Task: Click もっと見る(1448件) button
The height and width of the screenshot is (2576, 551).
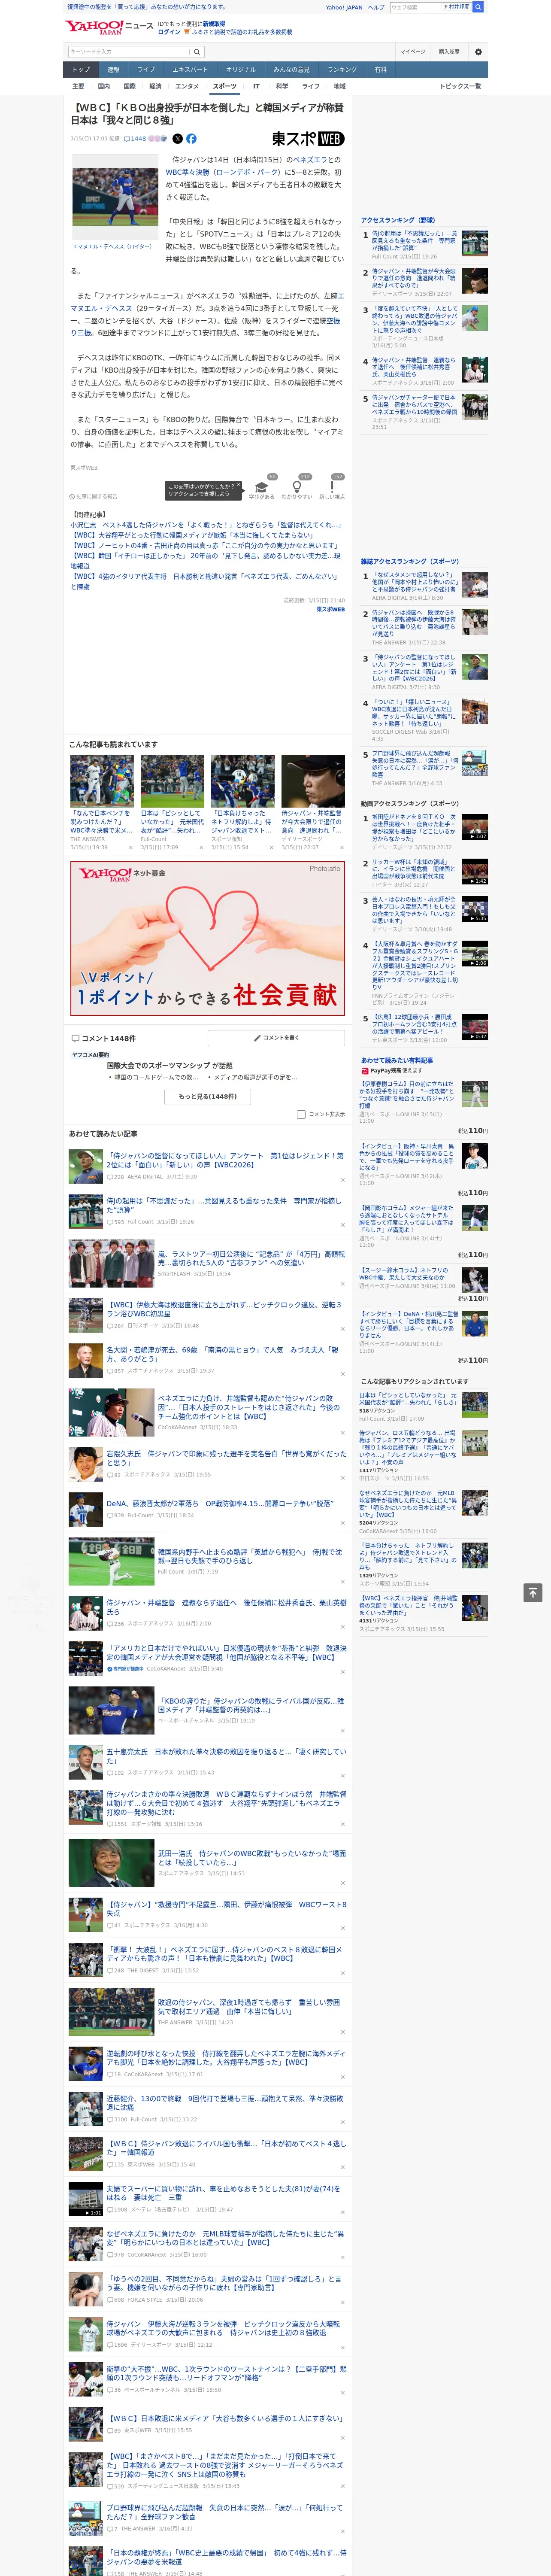Action: [208, 1096]
